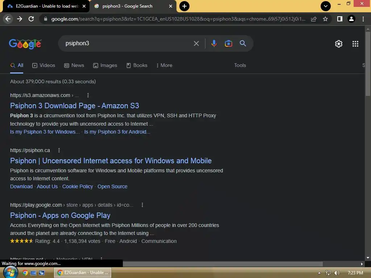This screenshot has height=278, width=371.
Task: Click the vertical page scrollbar thumb
Action: 368,64
